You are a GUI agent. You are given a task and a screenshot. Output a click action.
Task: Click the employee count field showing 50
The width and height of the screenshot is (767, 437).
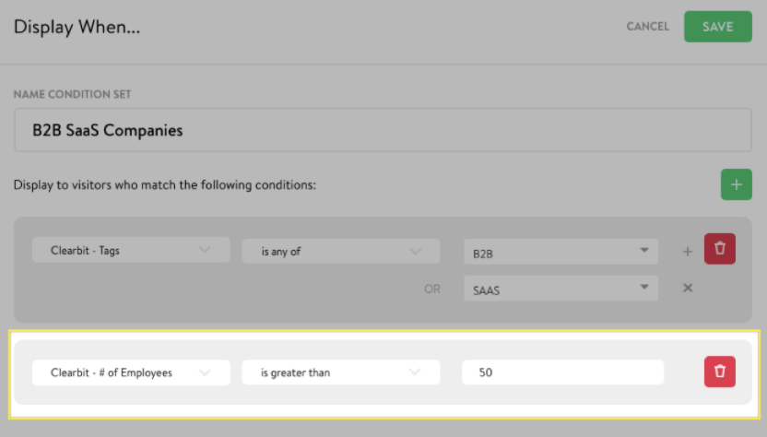coord(562,372)
